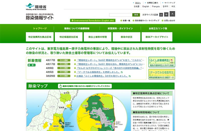Click 宮城県 on the decontamination map
This screenshot has width=201, height=131.
62,108
